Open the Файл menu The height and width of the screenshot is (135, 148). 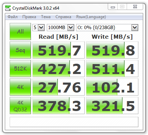[12, 17]
